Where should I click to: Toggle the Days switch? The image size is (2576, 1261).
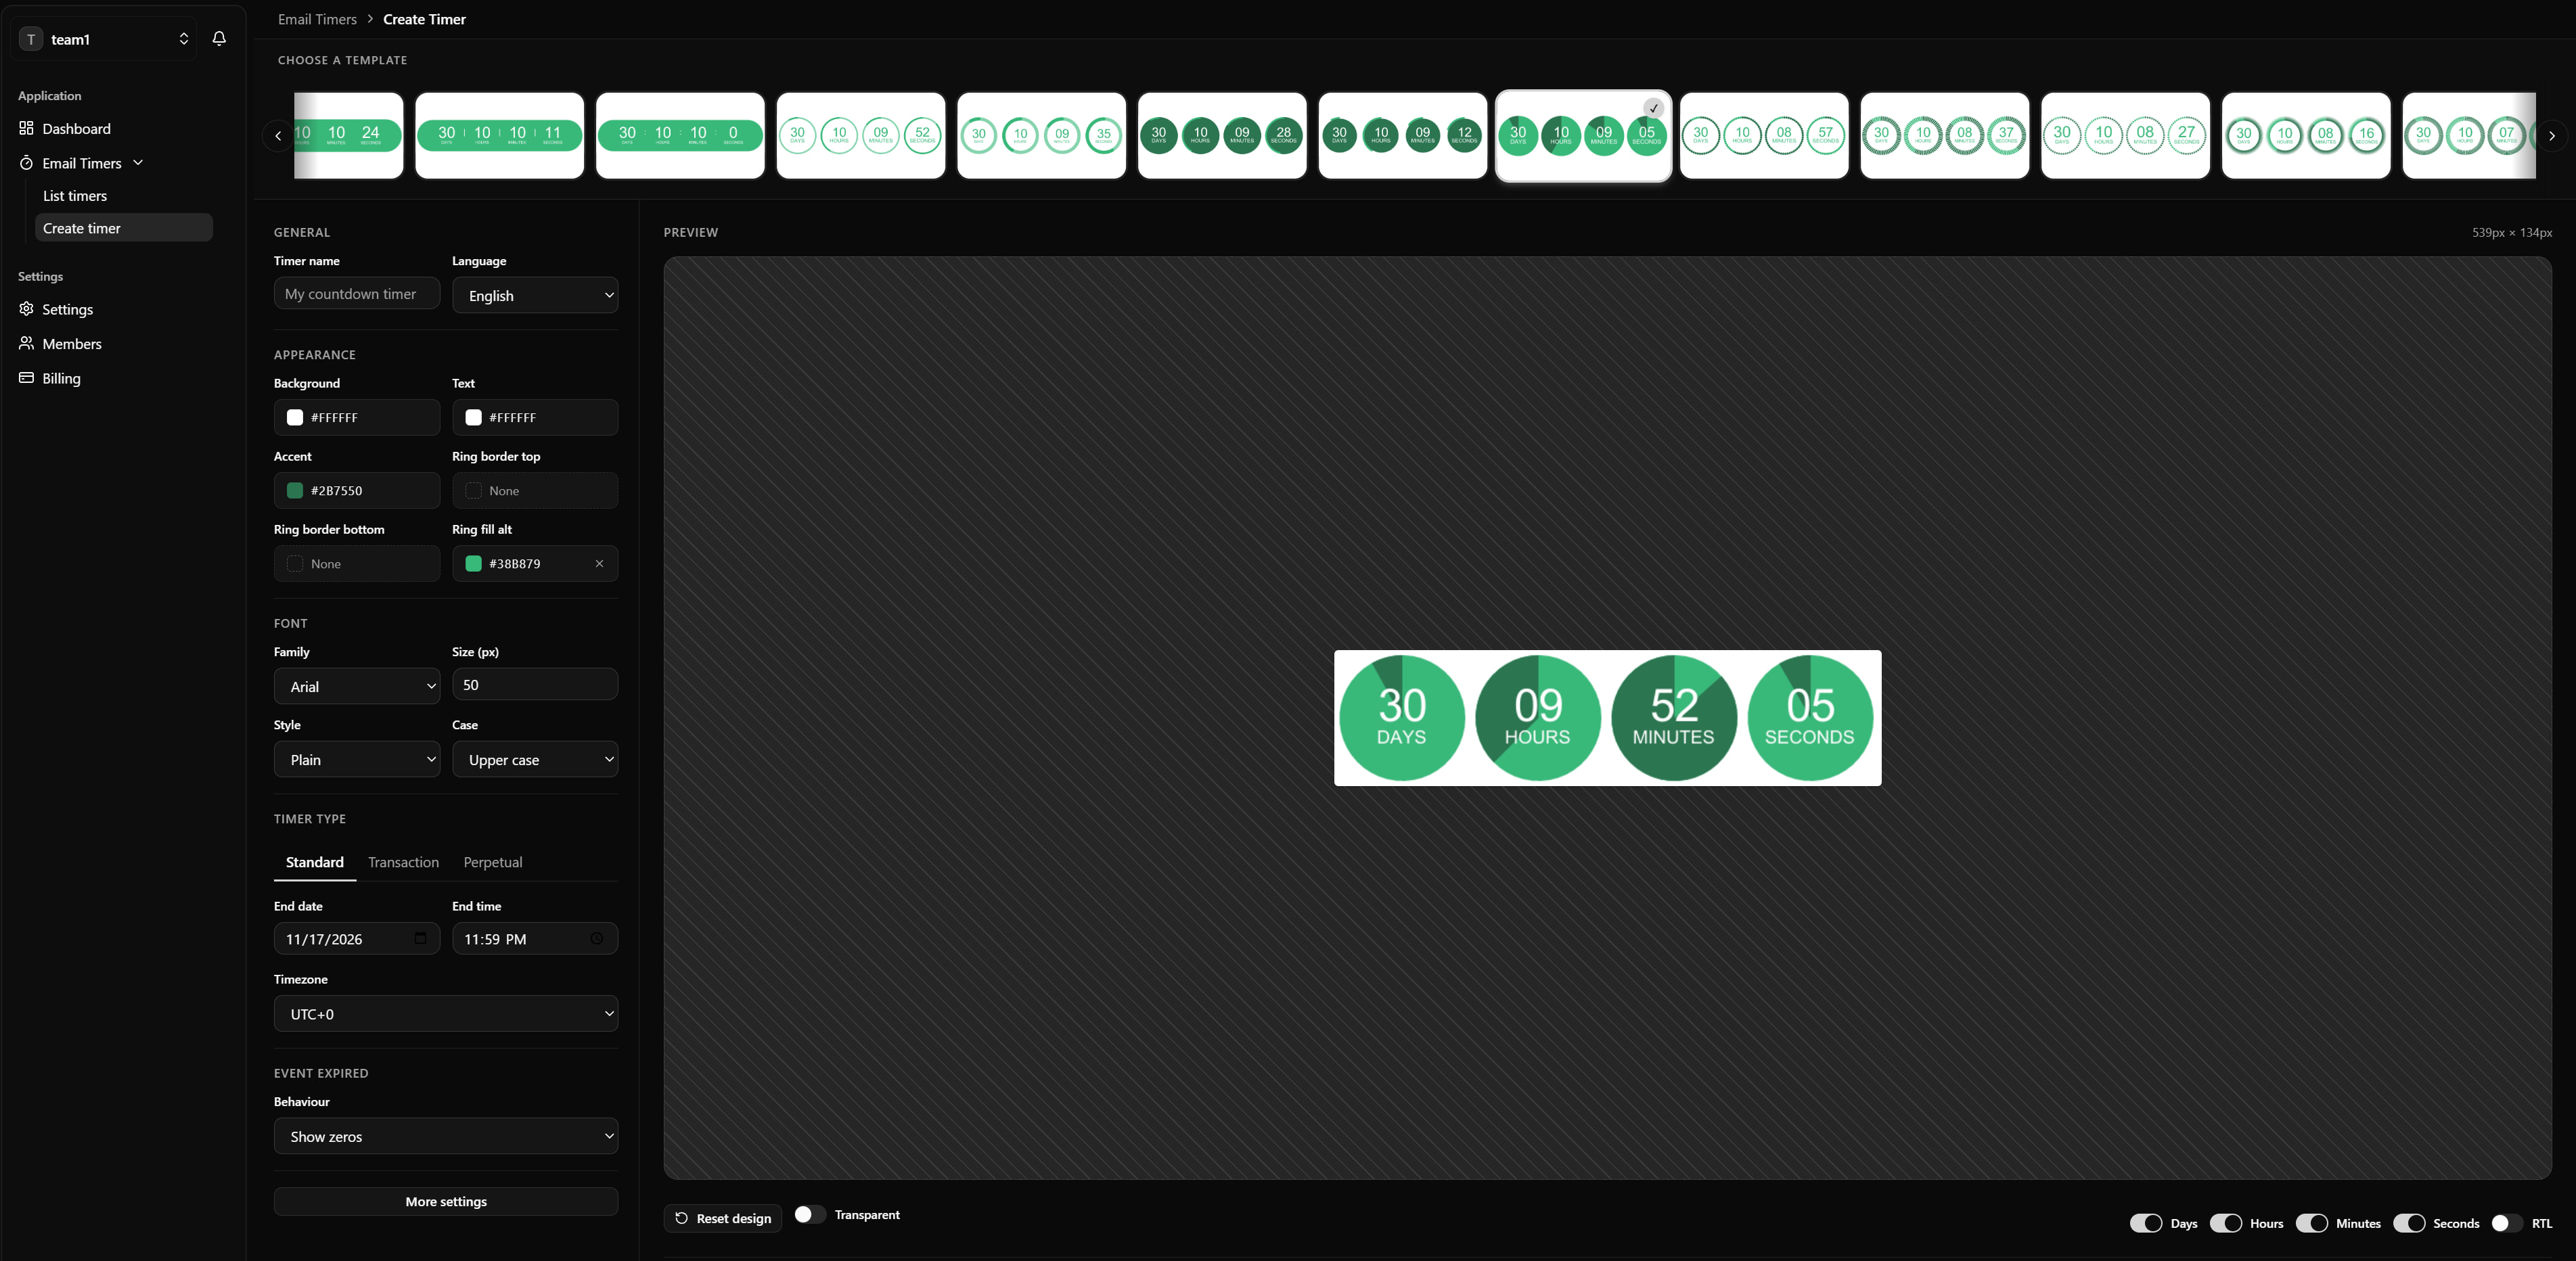pos(2146,1223)
